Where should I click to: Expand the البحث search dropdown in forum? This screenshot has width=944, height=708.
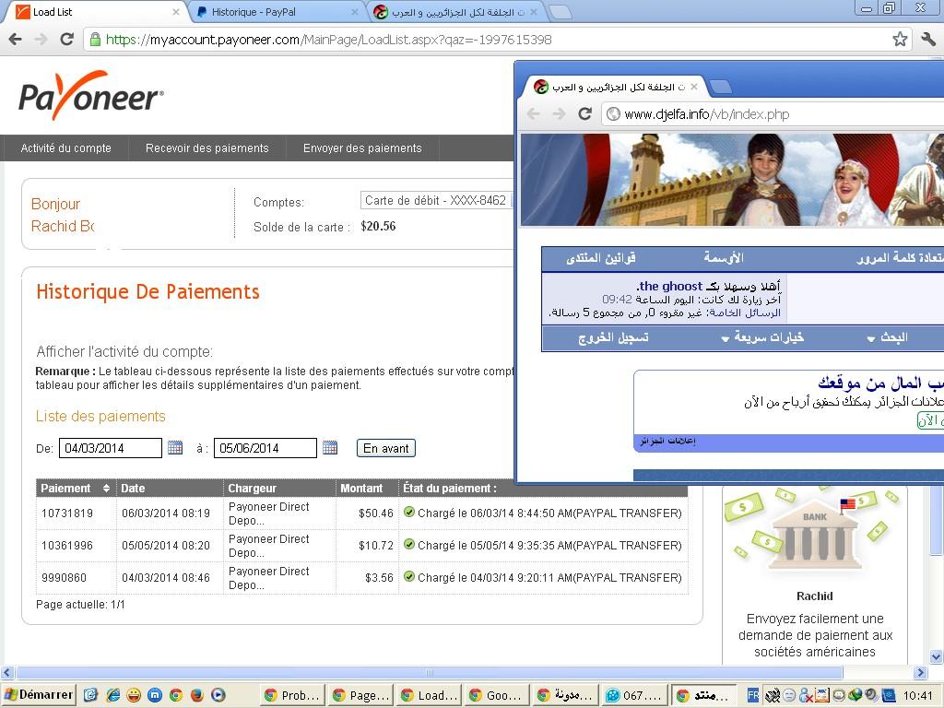pyautogui.click(x=888, y=337)
